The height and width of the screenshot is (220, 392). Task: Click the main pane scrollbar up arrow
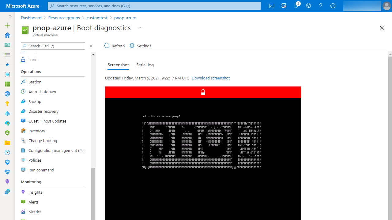pos(390,54)
